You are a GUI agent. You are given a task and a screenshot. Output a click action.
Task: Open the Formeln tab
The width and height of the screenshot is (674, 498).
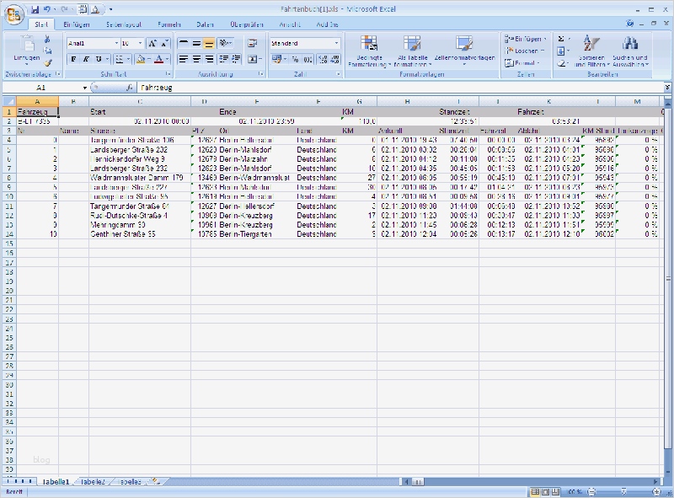point(169,24)
